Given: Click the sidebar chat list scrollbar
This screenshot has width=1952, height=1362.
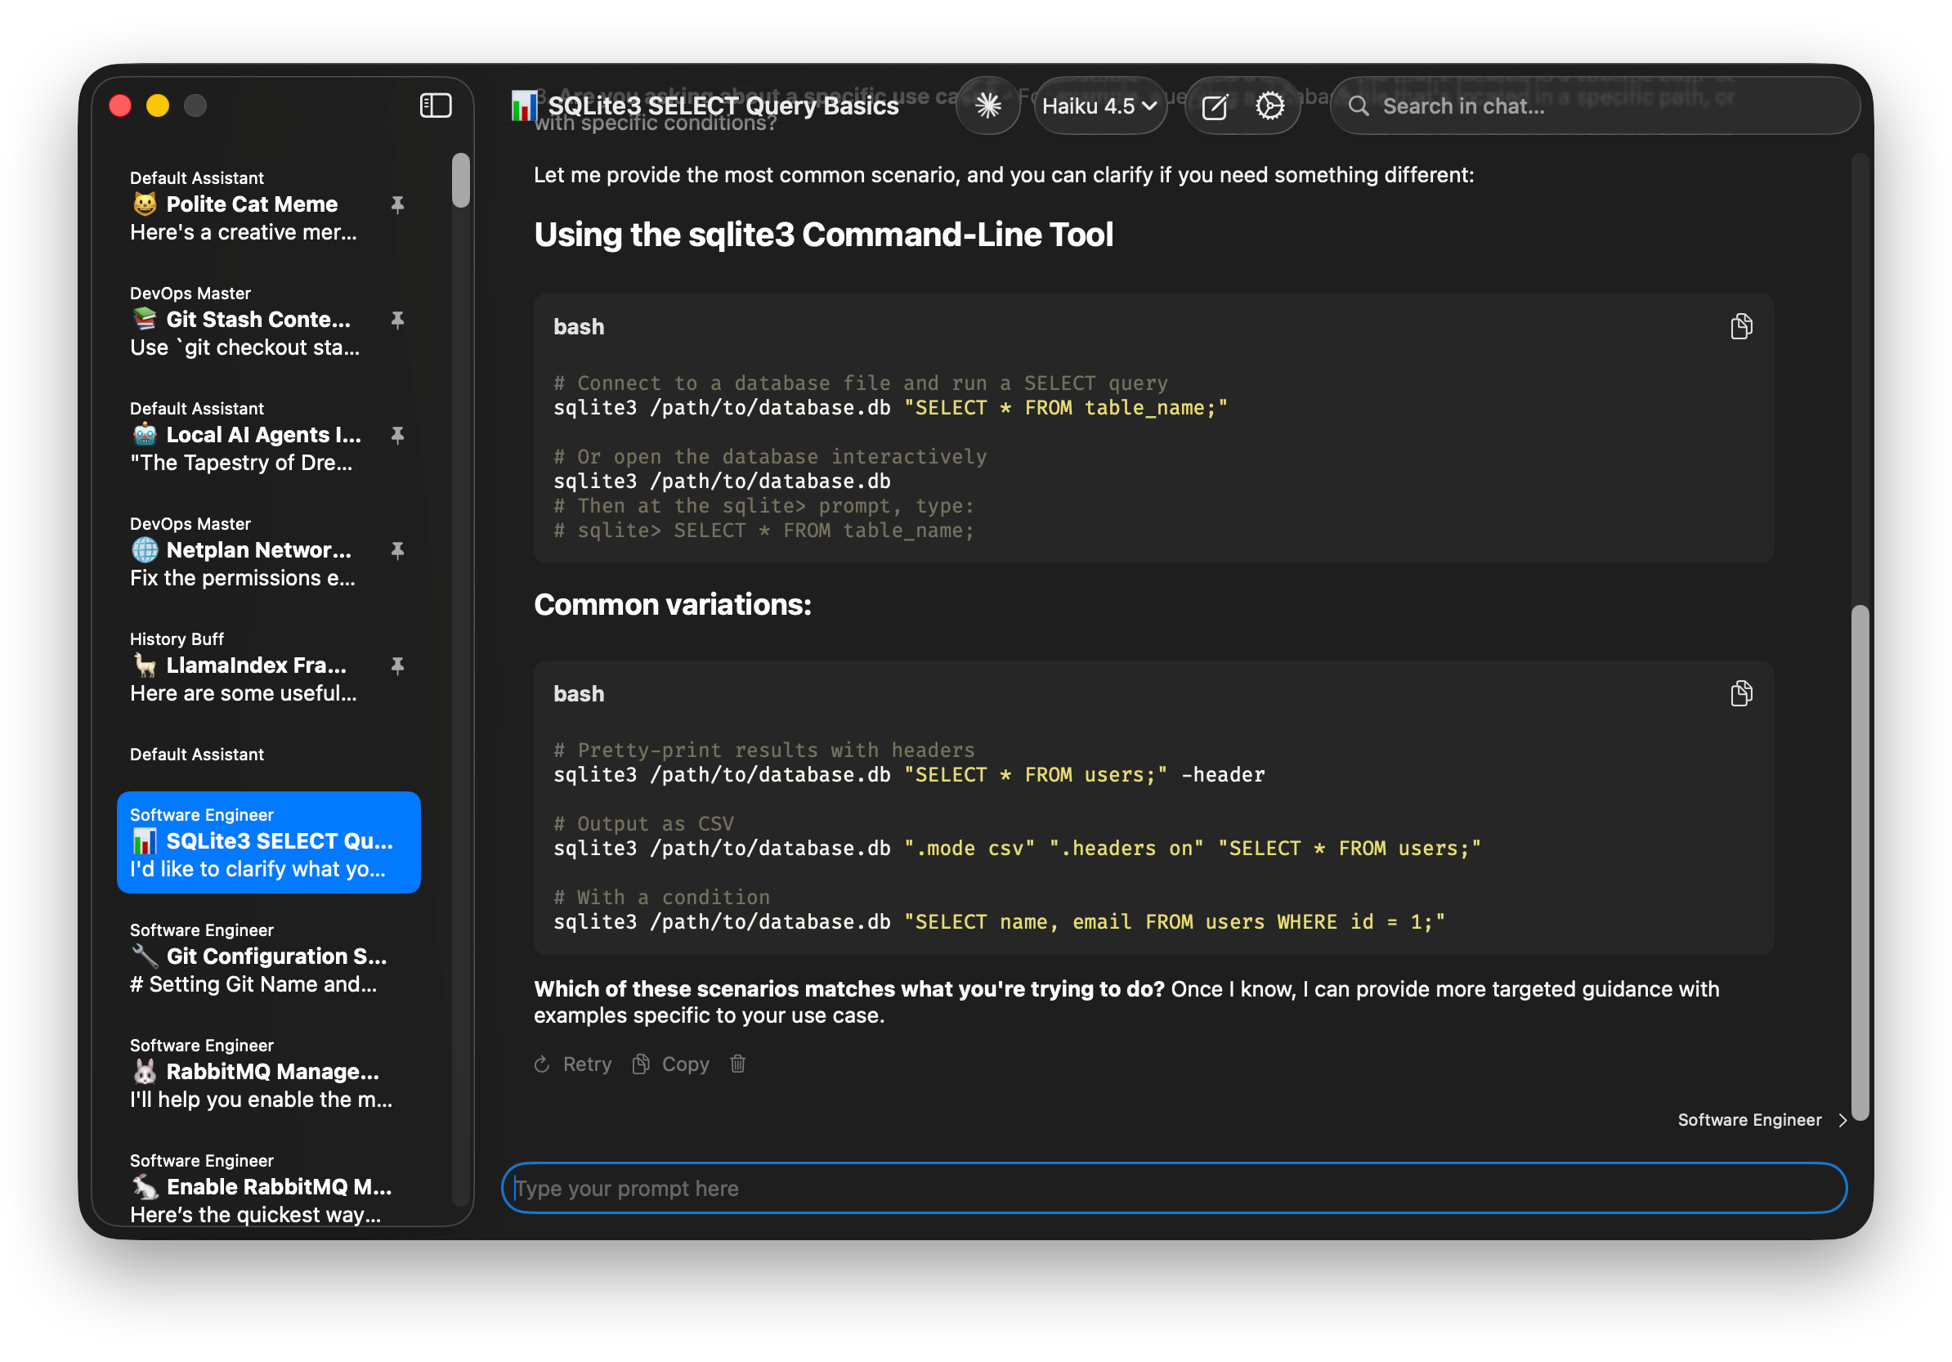Looking at the screenshot, I should click(461, 180).
